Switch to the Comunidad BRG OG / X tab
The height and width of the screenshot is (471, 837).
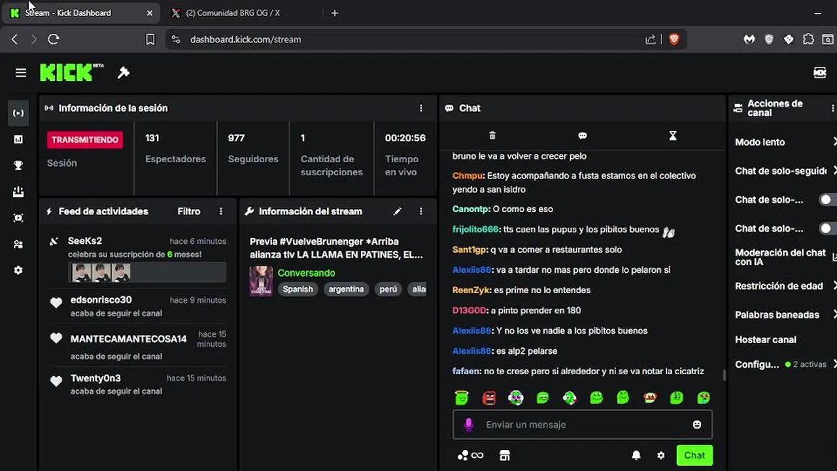[x=233, y=12]
